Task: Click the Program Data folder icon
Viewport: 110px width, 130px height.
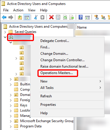Action: point(16,126)
